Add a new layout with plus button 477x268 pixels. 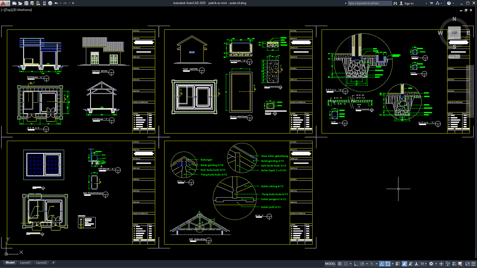click(53, 263)
